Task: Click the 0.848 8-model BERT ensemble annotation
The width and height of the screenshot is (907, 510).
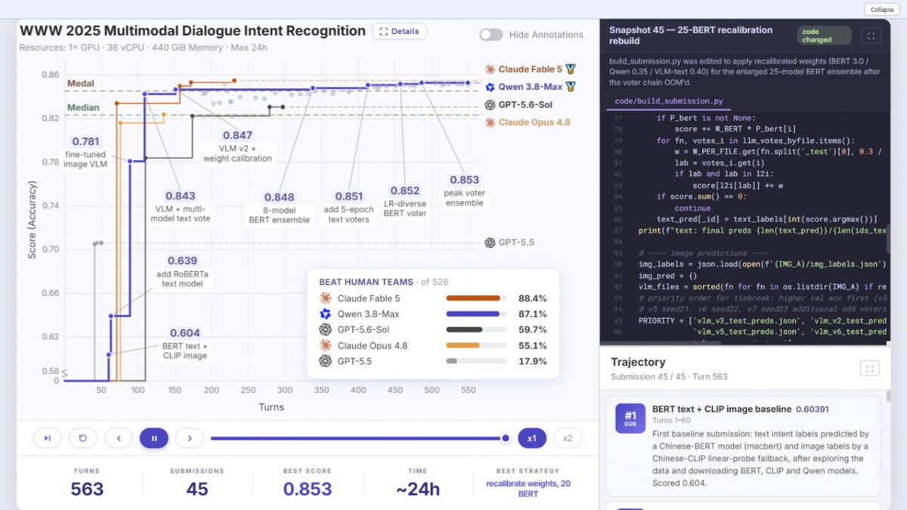Action: click(280, 209)
